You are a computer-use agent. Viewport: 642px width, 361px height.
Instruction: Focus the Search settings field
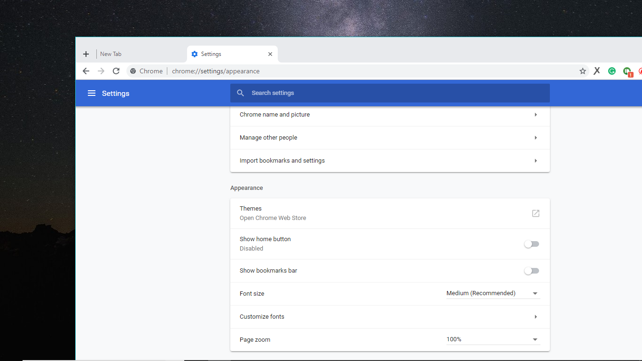pyautogui.click(x=390, y=93)
